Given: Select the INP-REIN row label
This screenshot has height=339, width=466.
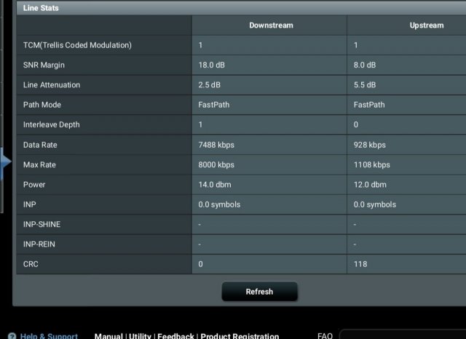Looking at the screenshot, I should 39,244.
